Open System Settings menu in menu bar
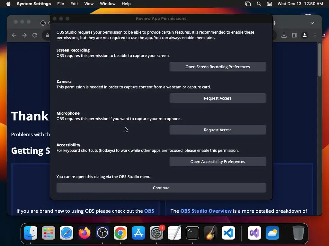The width and height of the screenshot is (329, 246). pyautogui.click(x=34, y=4)
